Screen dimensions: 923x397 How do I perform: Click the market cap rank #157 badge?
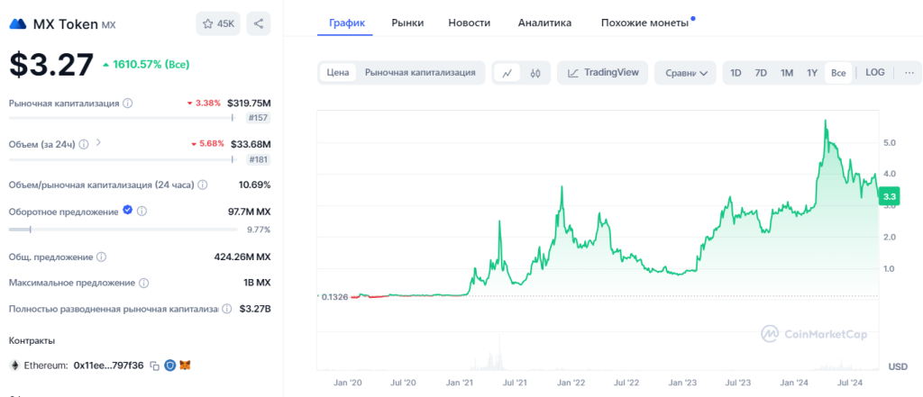click(258, 118)
